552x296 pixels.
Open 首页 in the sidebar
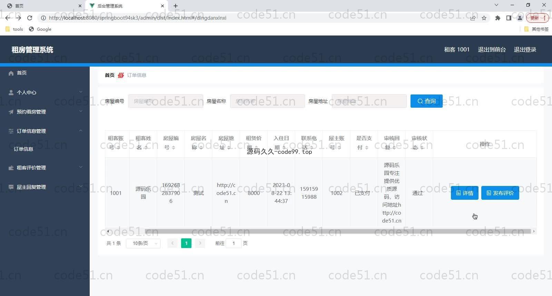pyautogui.click(x=45, y=73)
